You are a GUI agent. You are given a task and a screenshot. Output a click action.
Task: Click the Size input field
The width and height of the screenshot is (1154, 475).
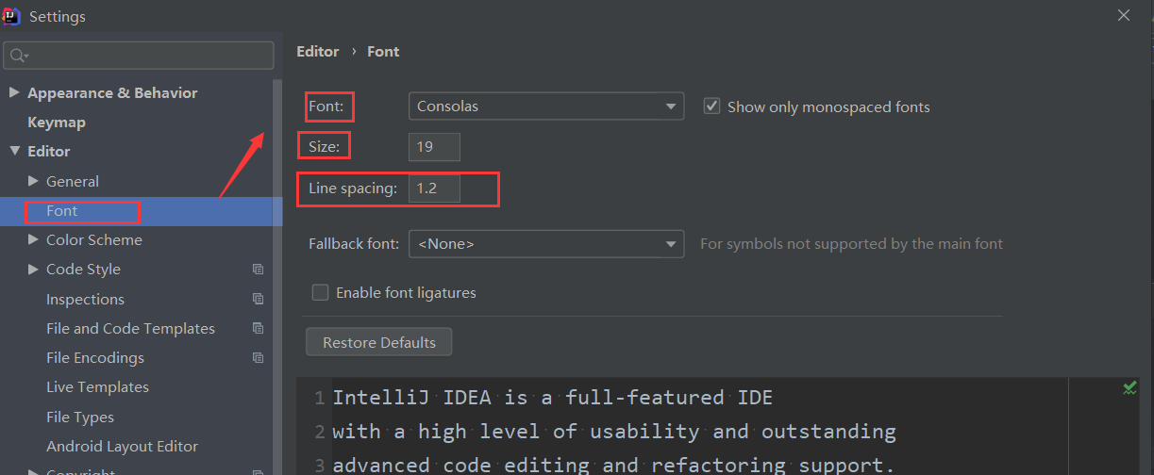pos(434,147)
